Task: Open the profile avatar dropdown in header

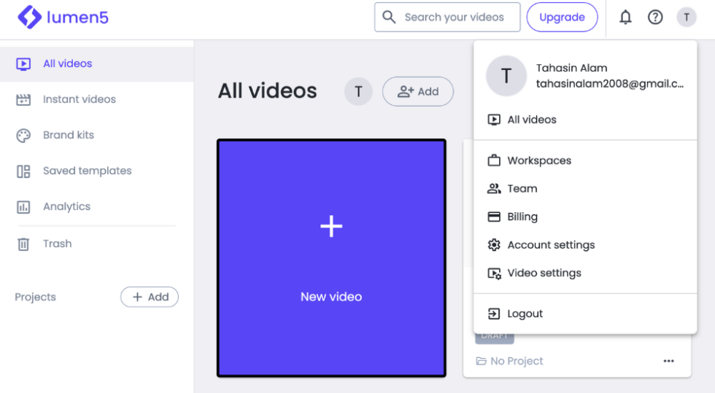Action: tap(687, 17)
